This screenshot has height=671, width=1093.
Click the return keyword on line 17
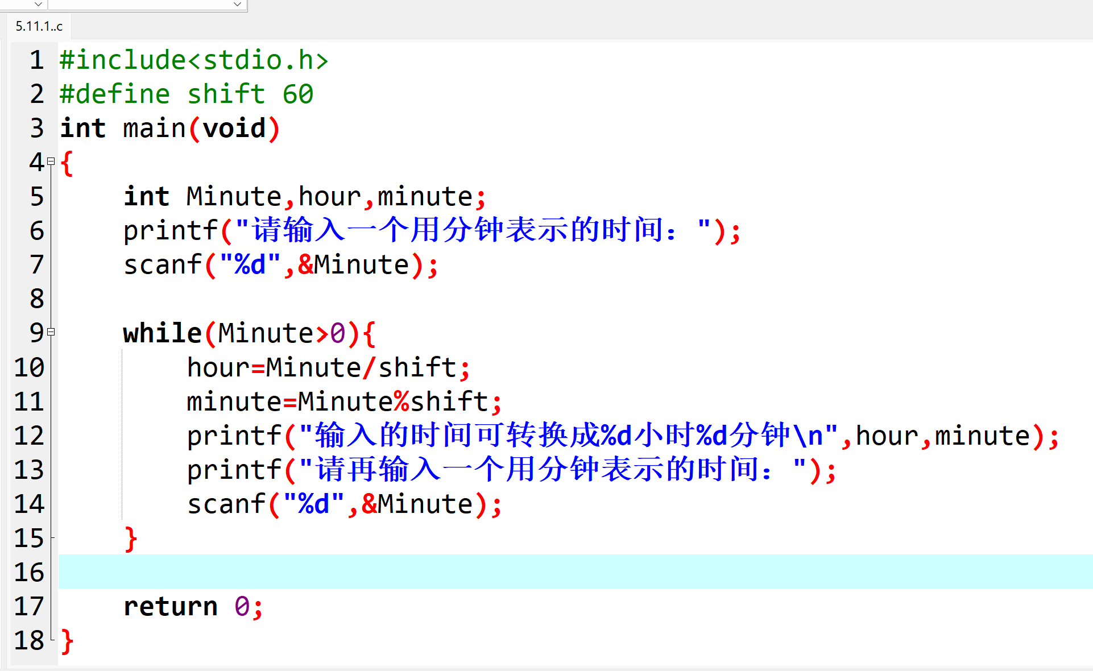(x=171, y=606)
